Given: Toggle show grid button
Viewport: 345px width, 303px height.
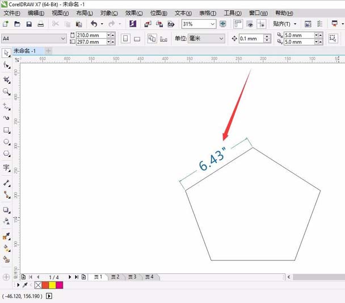Looking at the screenshot, I should (x=250, y=24).
